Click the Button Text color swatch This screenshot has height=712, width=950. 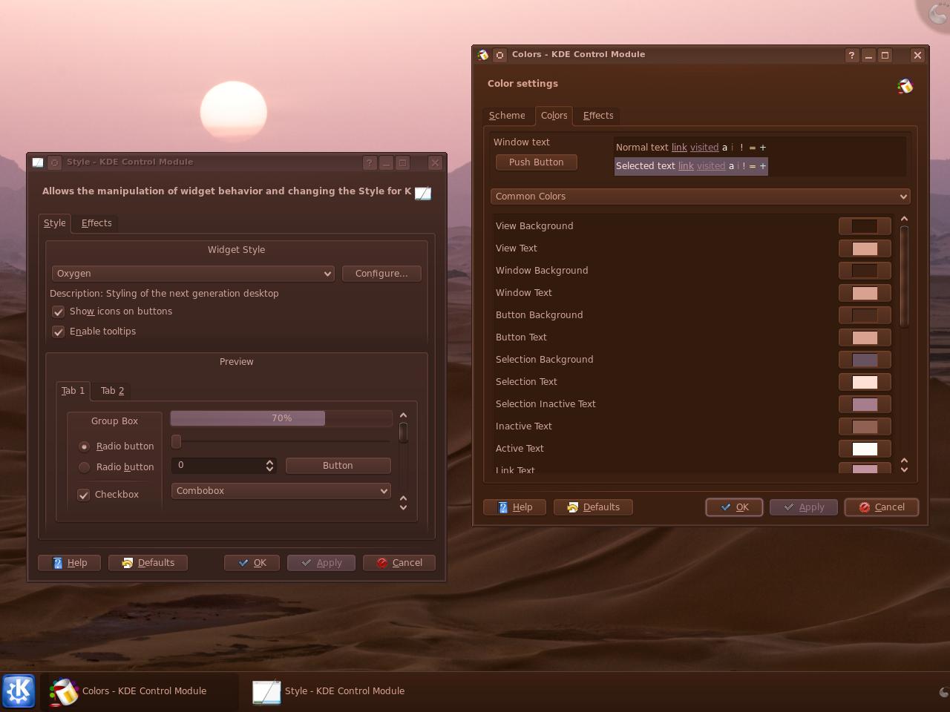click(x=865, y=337)
